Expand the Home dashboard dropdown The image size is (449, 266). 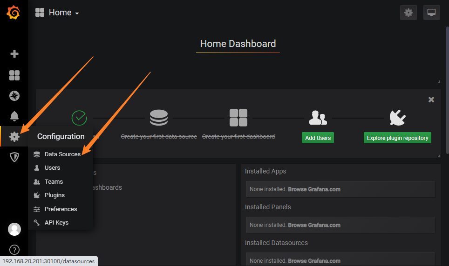pyautogui.click(x=57, y=13)
